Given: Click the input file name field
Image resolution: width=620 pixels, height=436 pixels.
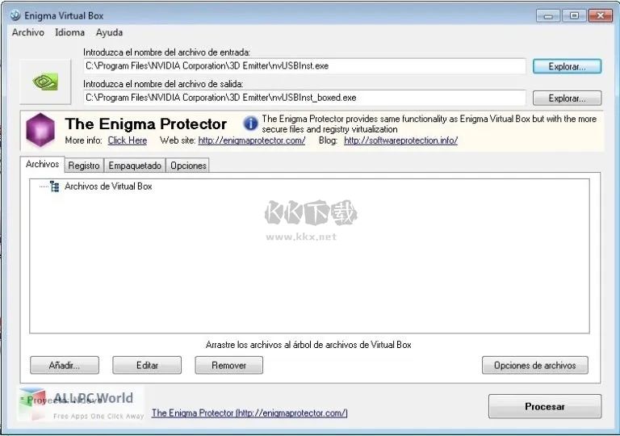Looking at the screenshot, I should coord(304,66).
